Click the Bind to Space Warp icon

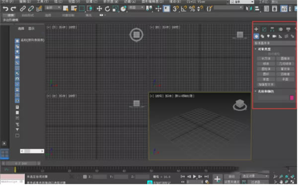[39, 9]
